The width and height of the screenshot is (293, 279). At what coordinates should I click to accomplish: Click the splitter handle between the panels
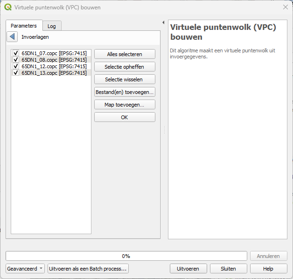(x=164, y=130)
